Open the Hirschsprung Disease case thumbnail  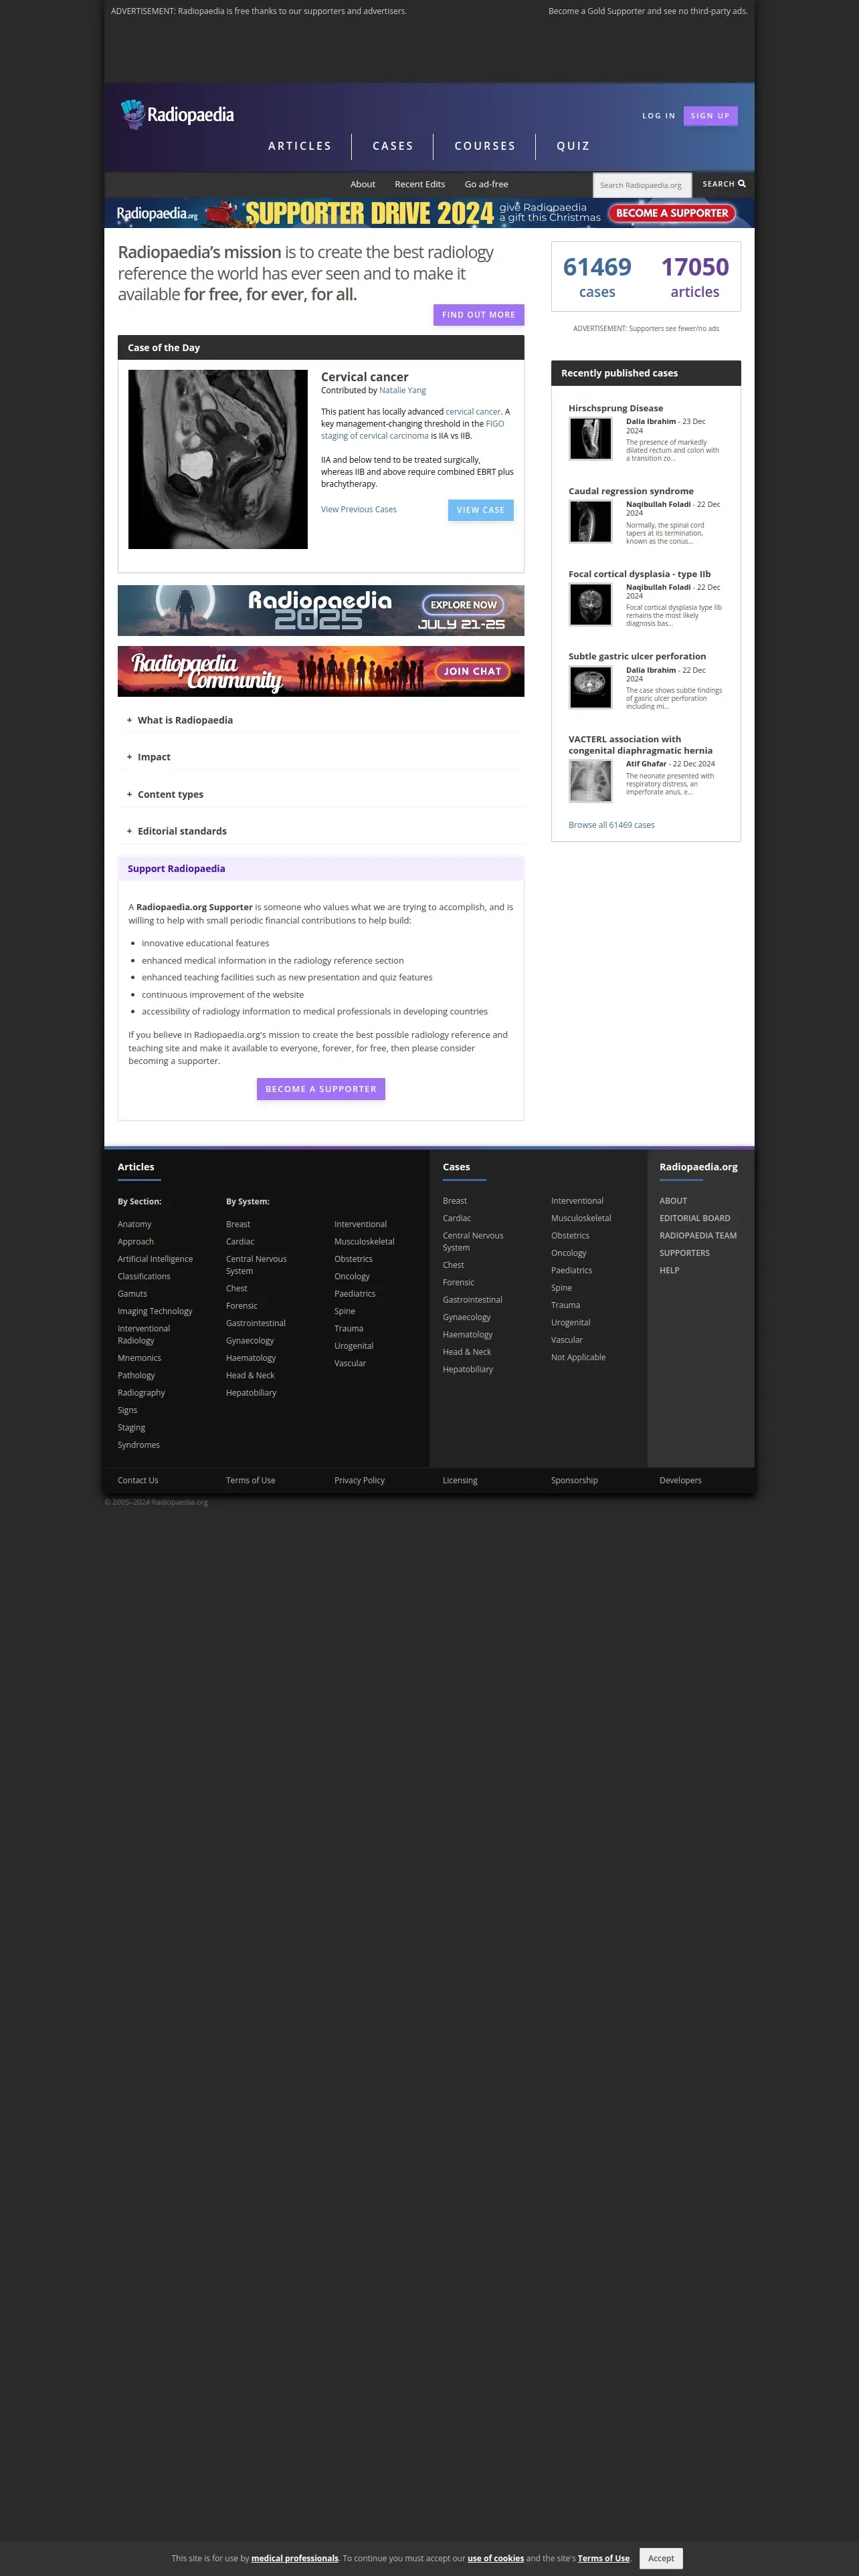(590, 439)
